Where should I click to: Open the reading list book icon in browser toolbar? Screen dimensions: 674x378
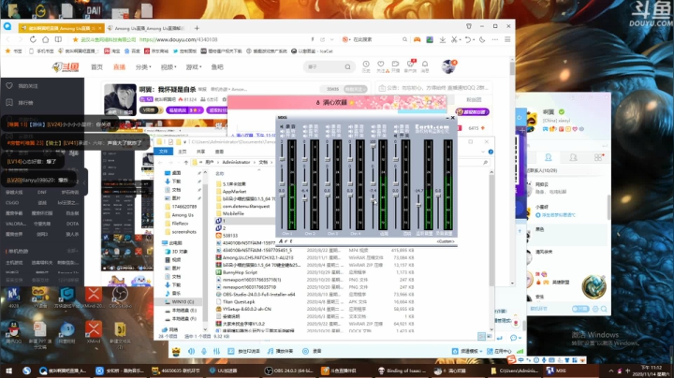[58, 39]
